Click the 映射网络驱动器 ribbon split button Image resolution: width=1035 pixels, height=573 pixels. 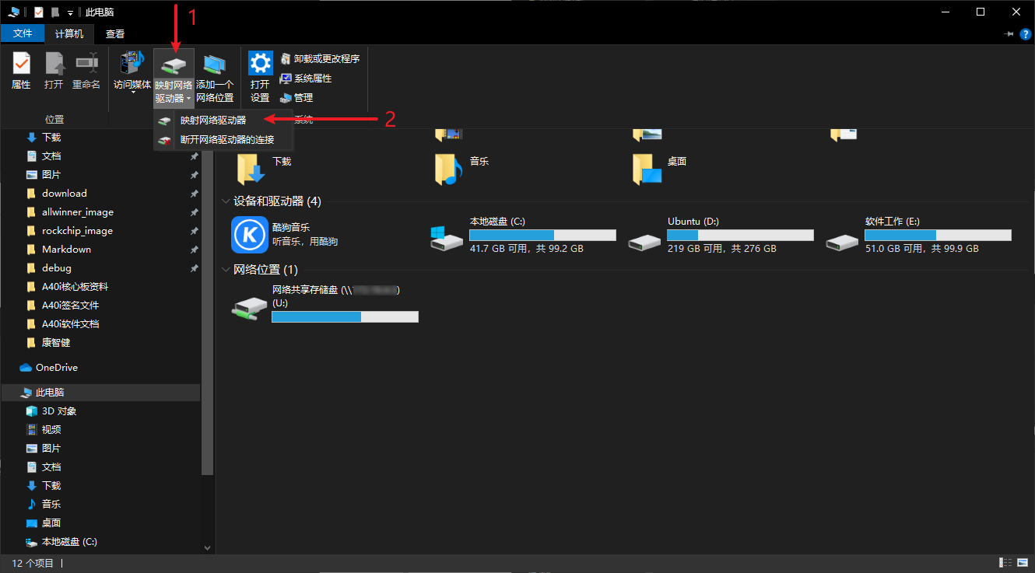tap(173, 78)
